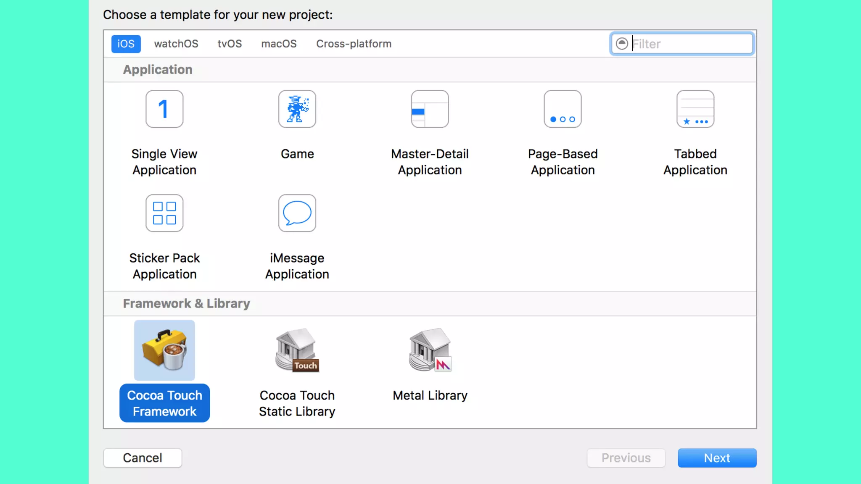Open the filter options icon dropdown

pyautogui.click(x=622, y=44)
